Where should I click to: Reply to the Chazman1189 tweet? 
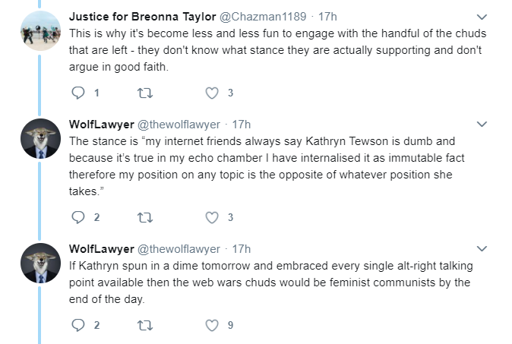coord(78,93)
